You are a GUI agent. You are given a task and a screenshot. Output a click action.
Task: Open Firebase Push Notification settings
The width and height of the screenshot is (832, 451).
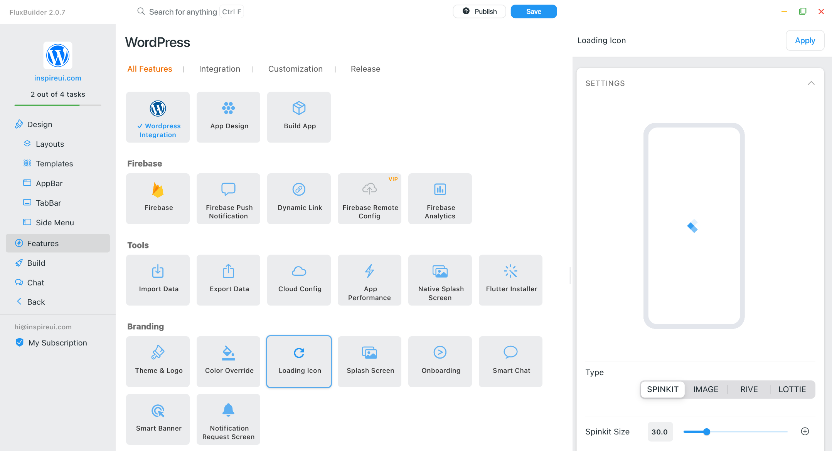click(228, 198)
